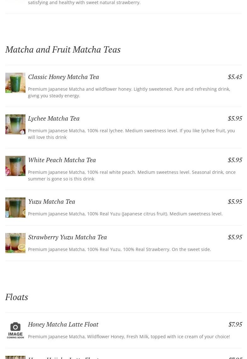Image resolution: width=247 pixels, height=359 pixels.
Task: Select the Lychee Matcha Tea title
Action: 54,118
